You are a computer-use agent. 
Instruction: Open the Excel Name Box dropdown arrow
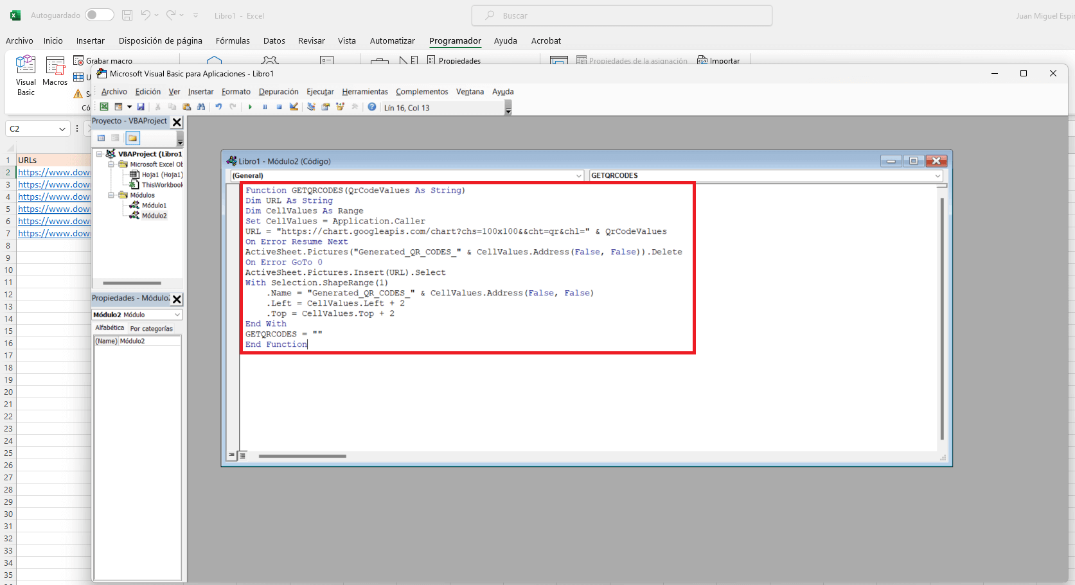tap(62, 129)
